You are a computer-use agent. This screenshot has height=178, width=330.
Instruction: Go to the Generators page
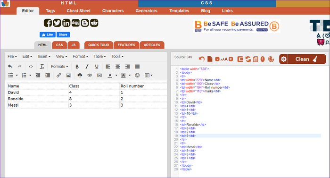pyautogui.click(x=146, y=11)
